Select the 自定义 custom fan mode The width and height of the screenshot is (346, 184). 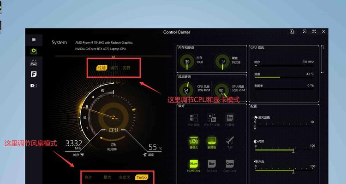125,177
